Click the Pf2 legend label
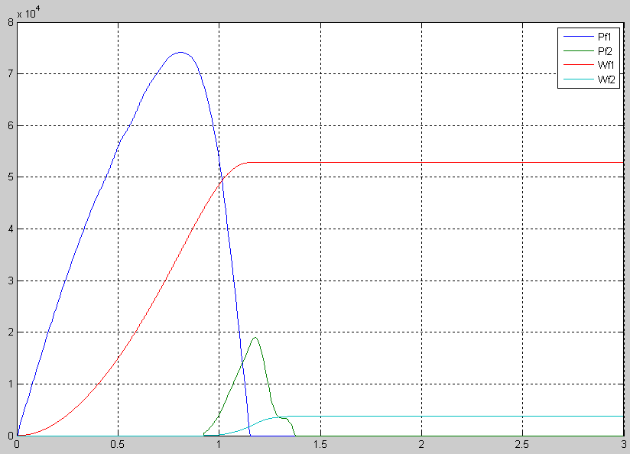630x454 pixels. click(605, 51)
